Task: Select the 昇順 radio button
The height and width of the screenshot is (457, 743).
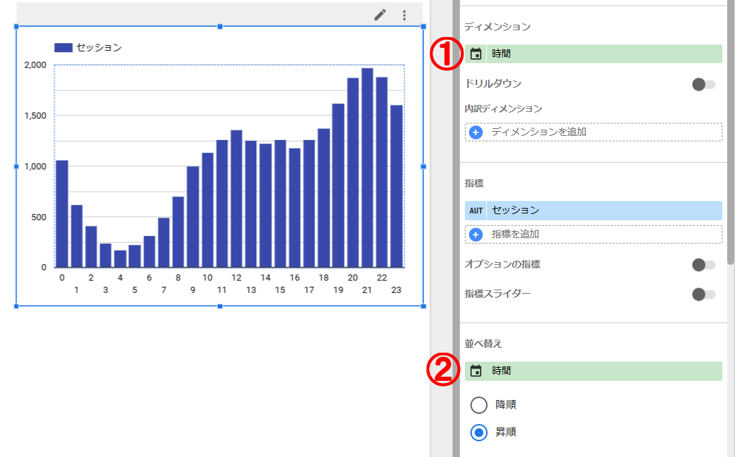Action: click(x=479, y=432)
